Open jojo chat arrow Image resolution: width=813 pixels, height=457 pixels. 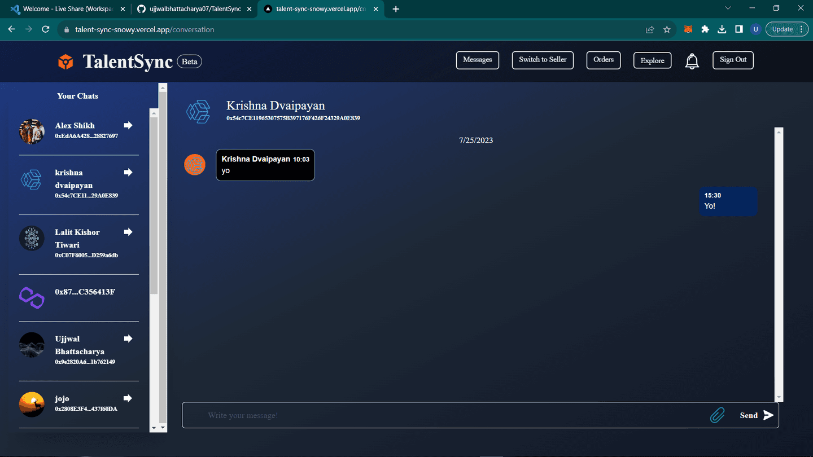[x=128, y=398]
